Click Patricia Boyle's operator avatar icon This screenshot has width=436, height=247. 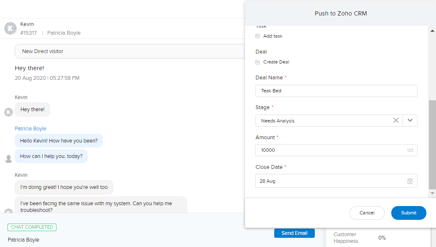(8, 158)
